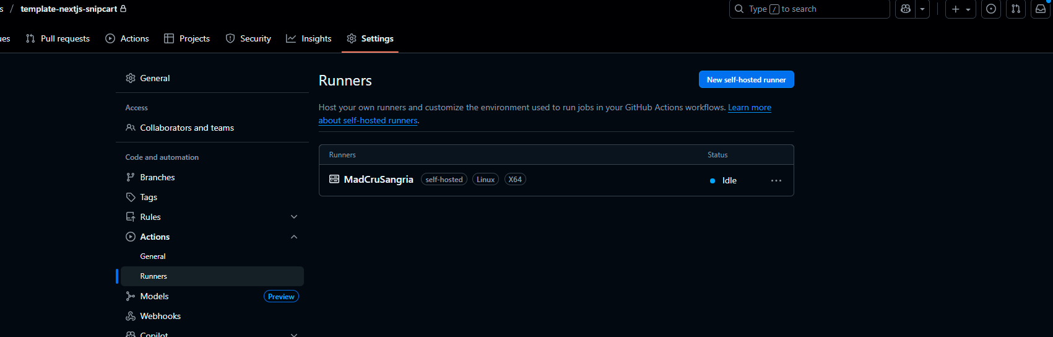The height and width of the screenshot is (337, 1053).
Task: Click the Status column header
Action: (x=717, y=155)
